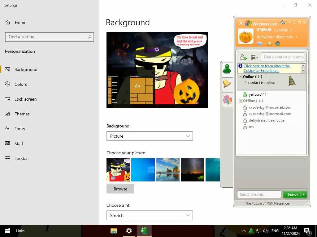Open the status dropdown next to (Online)

(x=291, y=30)
